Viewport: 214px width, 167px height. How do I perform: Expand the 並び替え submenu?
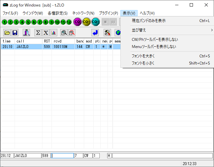coord(167,30)
